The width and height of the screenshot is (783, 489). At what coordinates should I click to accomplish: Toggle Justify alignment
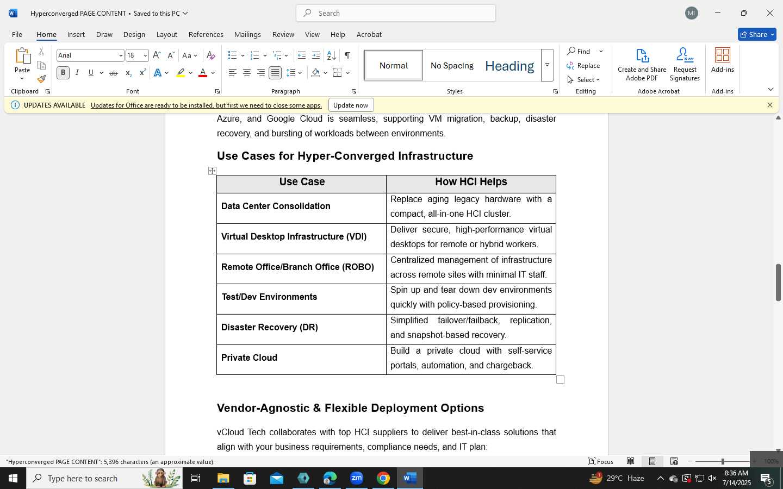point(275,73)
